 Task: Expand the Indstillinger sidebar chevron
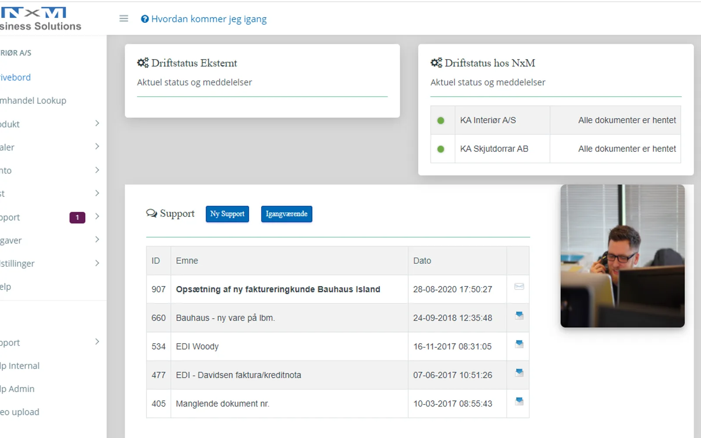(x=97, y=263)
